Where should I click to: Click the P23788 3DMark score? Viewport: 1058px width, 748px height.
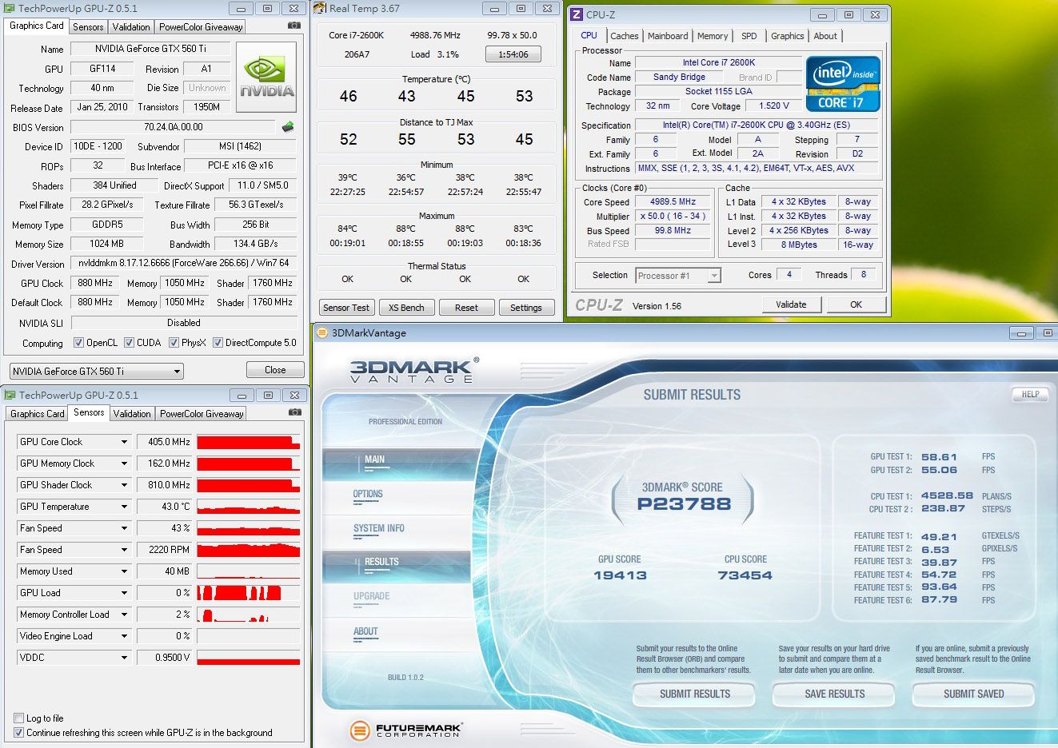tap(684, 504)
